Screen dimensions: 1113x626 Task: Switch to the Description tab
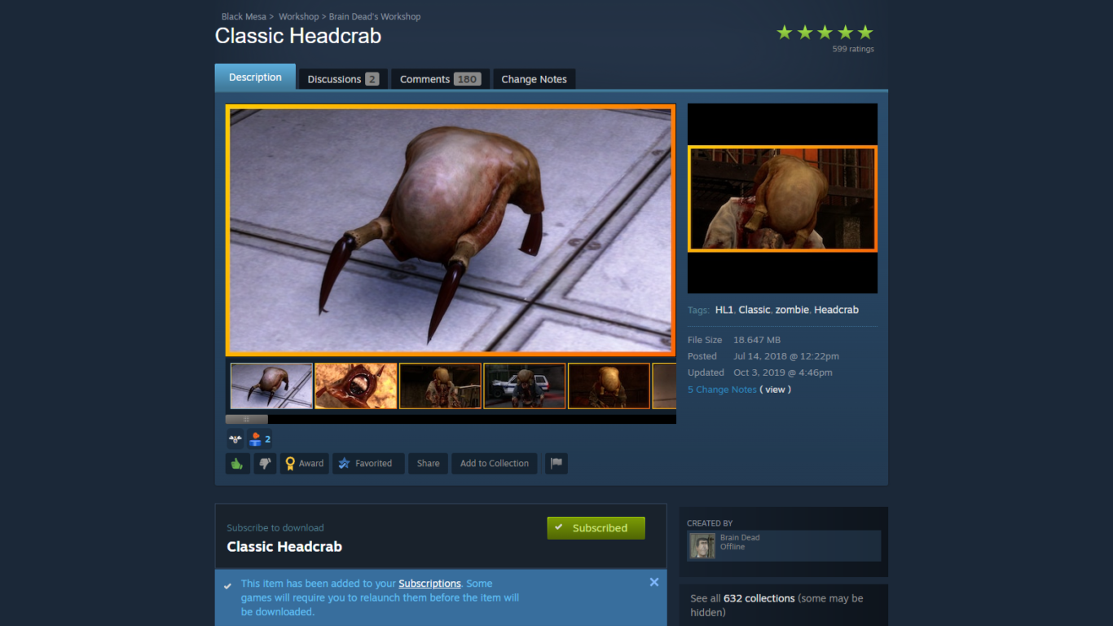[255, 77]
